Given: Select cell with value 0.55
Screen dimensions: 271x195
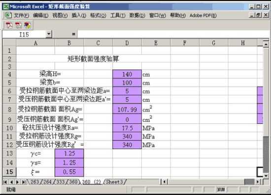Looking at the screenshot, I should (x=69, y=172).
